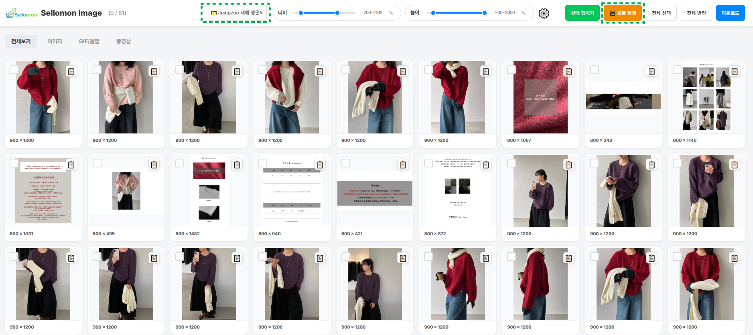The image size is (753, 335).
Task: Click clipboard icon on 800 × 940 card
Action: (320, 165)
